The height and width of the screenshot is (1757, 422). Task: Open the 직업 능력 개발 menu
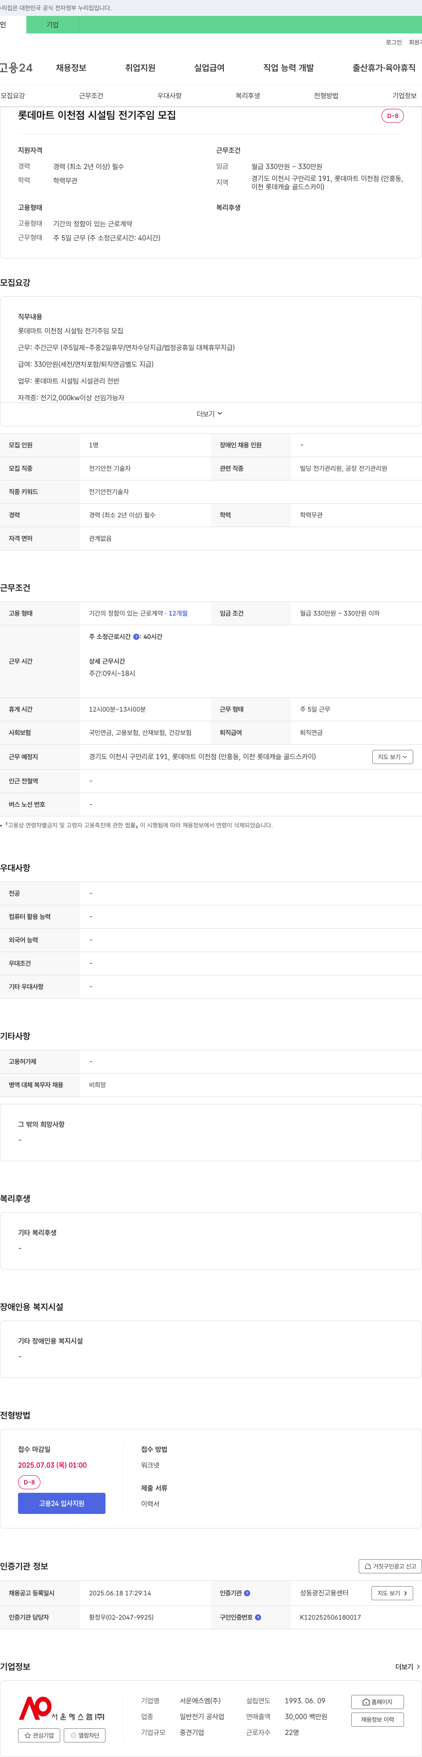(289, 67)
